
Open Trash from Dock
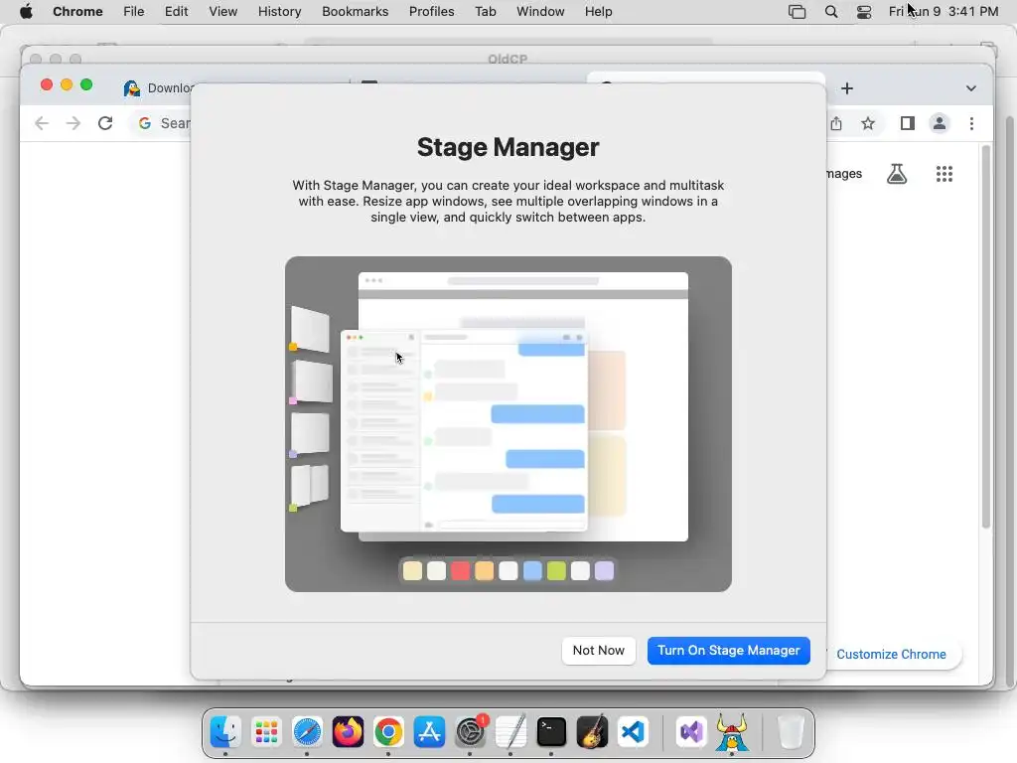coord(790,732)
